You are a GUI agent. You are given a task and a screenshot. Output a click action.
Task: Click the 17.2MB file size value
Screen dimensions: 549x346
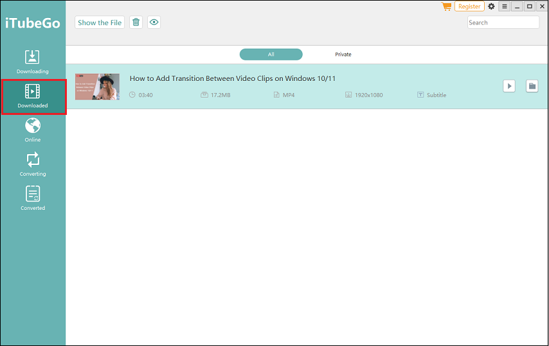[221, 95]
